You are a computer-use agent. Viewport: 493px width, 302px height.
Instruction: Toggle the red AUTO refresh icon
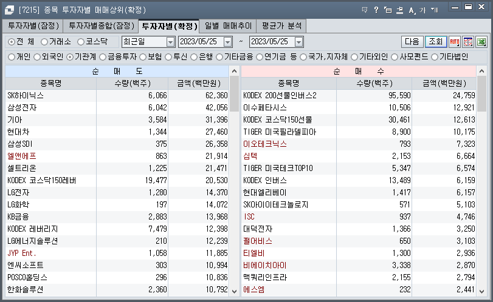455,42
